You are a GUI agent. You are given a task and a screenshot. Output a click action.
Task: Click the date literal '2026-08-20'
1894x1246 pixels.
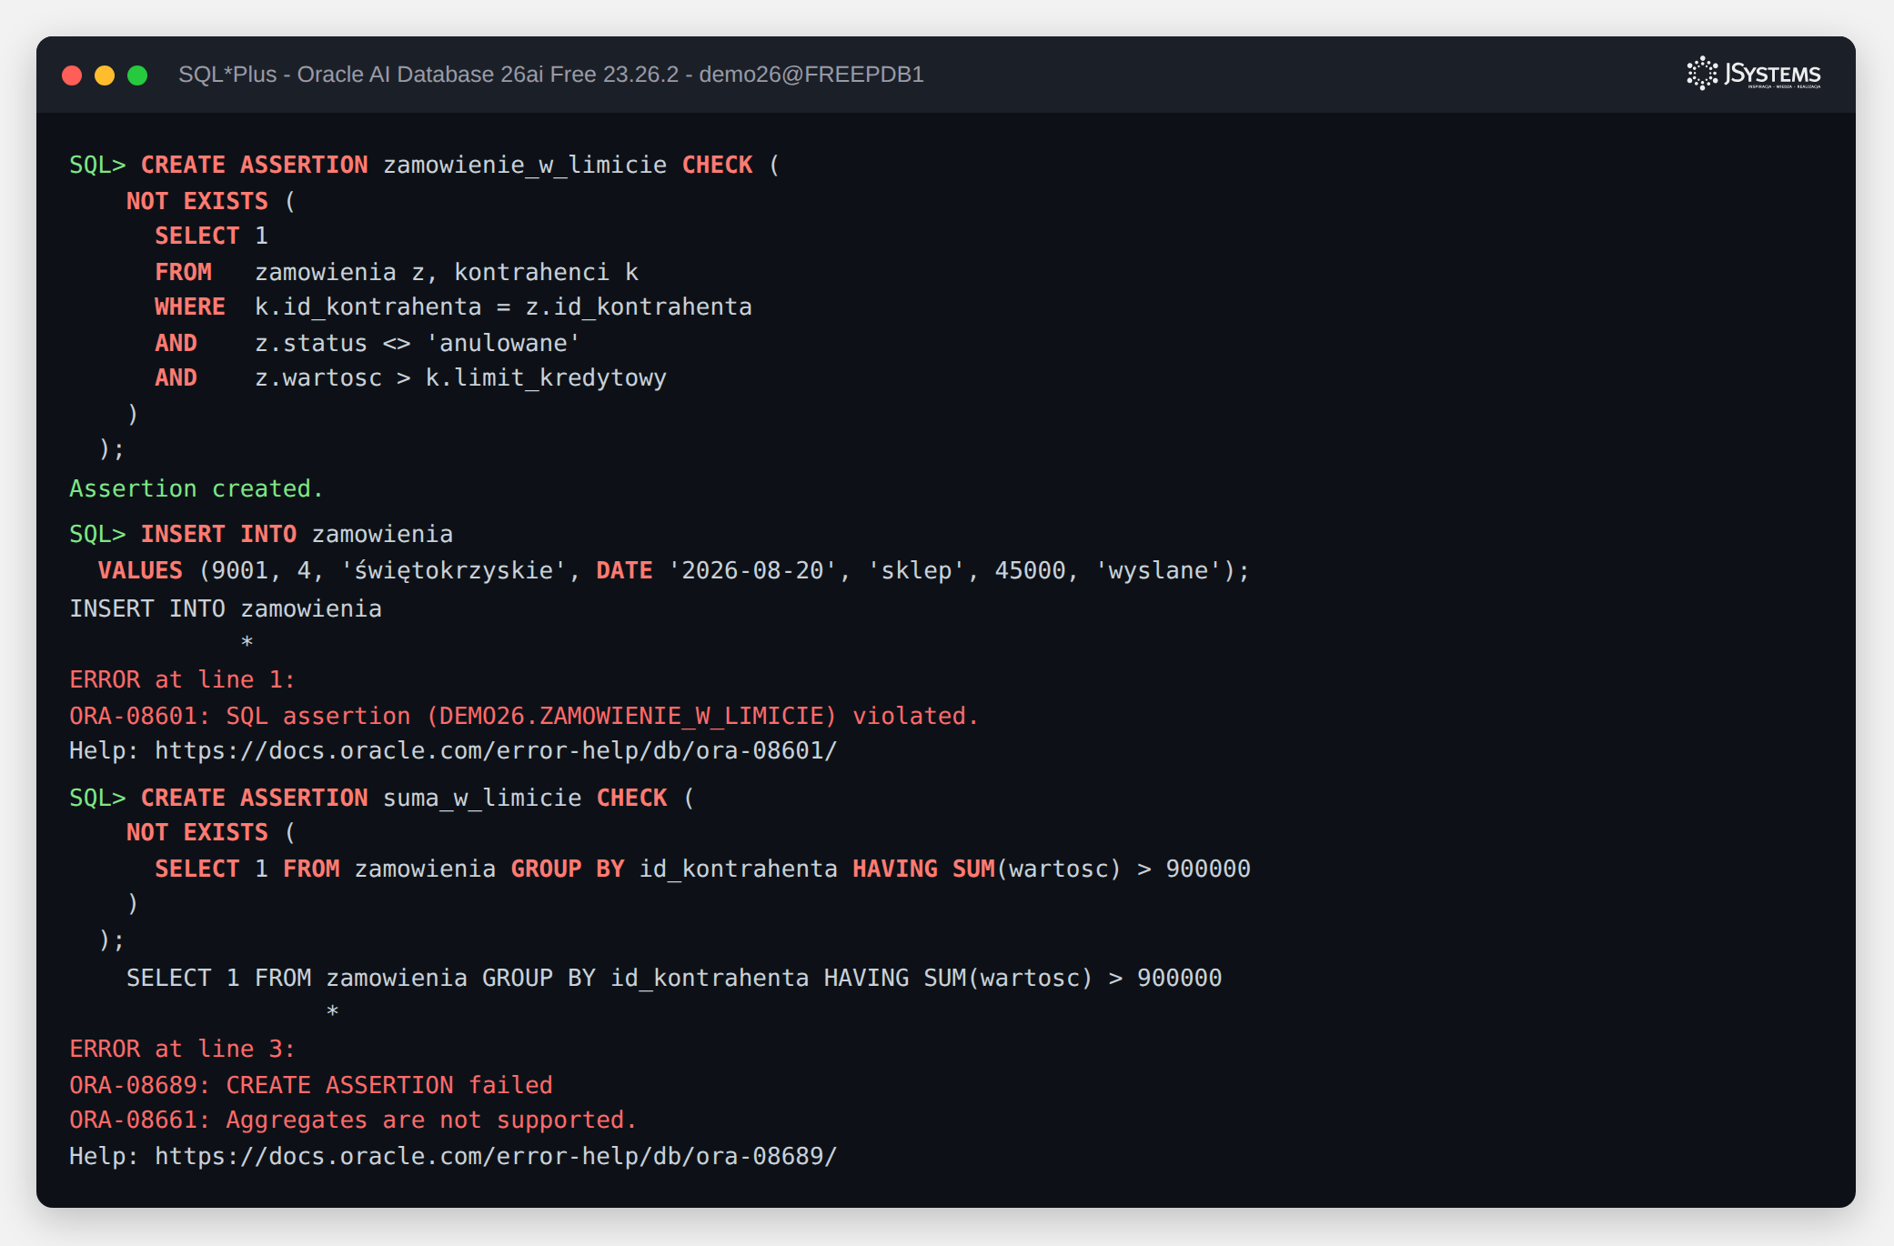coord(752,571)
